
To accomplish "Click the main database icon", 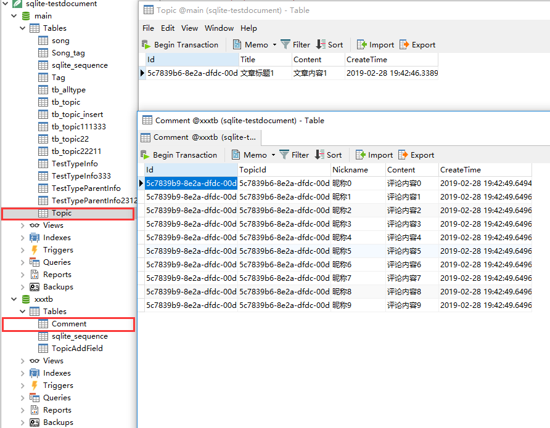I will coord(26,16).
